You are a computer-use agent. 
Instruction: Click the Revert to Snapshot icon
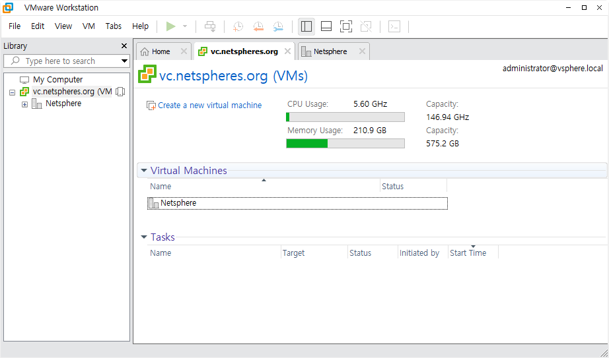pos(258,26)
